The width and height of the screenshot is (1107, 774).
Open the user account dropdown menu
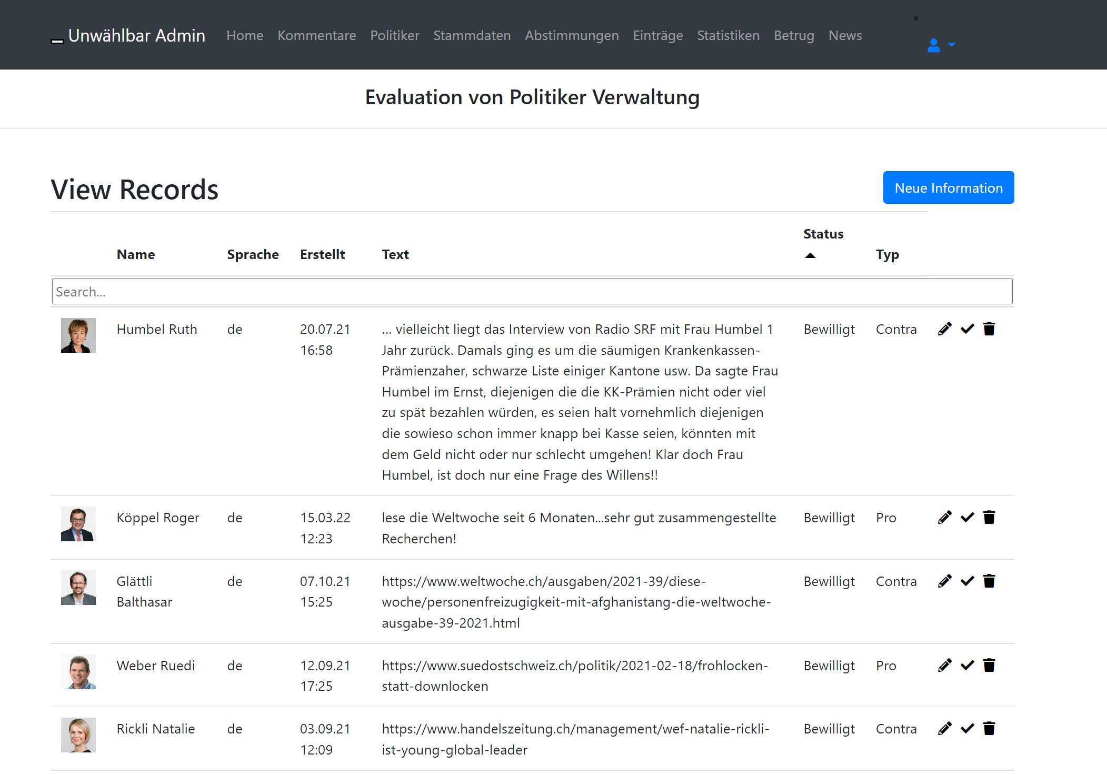(x=941, y=45)
